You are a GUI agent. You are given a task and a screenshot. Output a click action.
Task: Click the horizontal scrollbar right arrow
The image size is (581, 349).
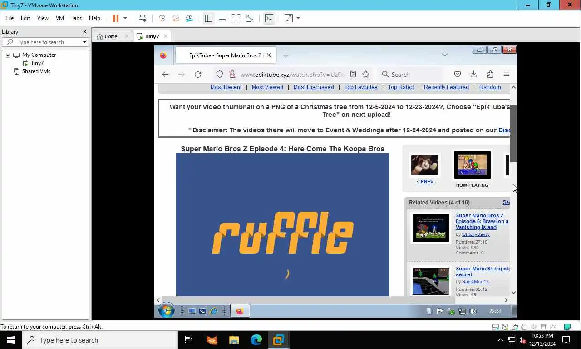[506, 300]
